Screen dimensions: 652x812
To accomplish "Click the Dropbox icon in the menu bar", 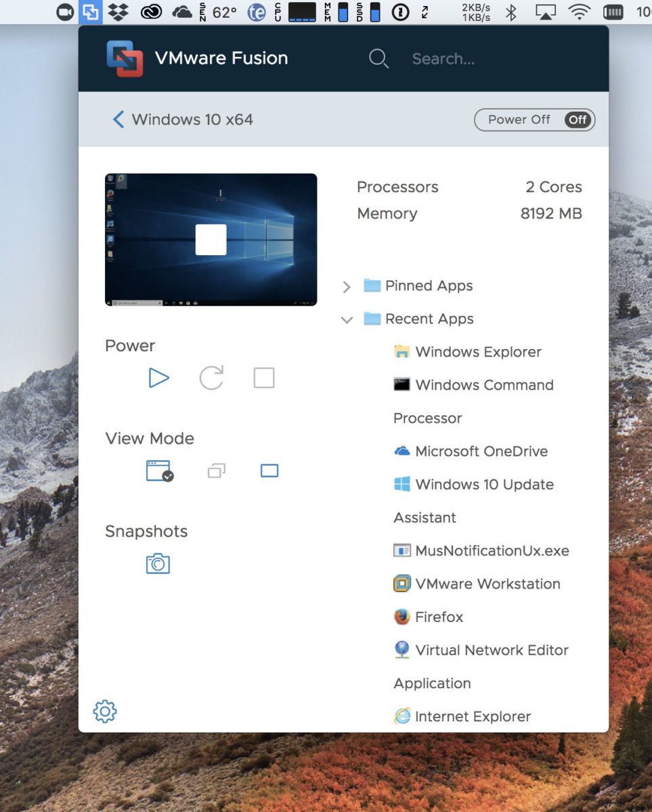I will [x=116, y=12].
